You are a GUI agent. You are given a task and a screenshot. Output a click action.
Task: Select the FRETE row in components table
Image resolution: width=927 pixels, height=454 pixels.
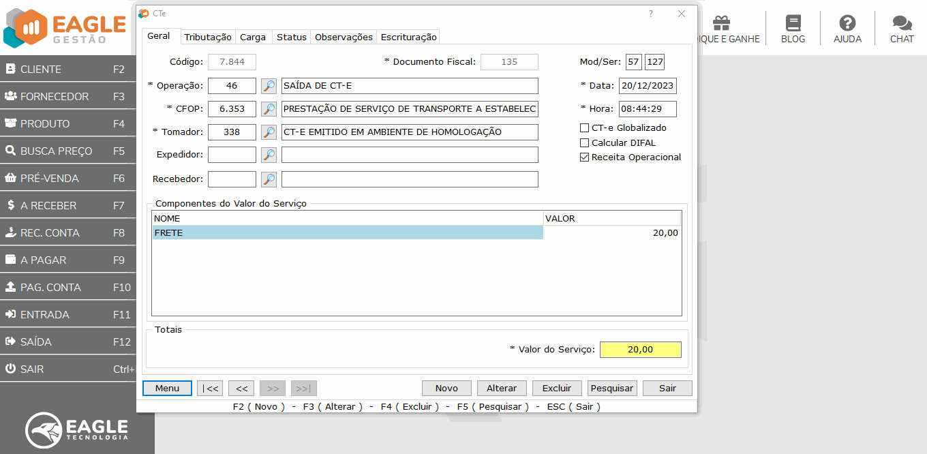click(x=416, y=232)
